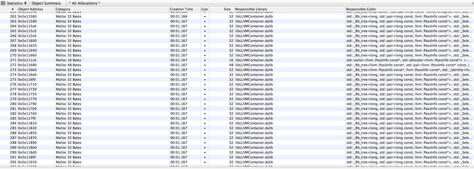Image resolution: width=474 pixels, height=169 pixels.
Task: Select row with address 0x5e11850
Action: (237, 133)
